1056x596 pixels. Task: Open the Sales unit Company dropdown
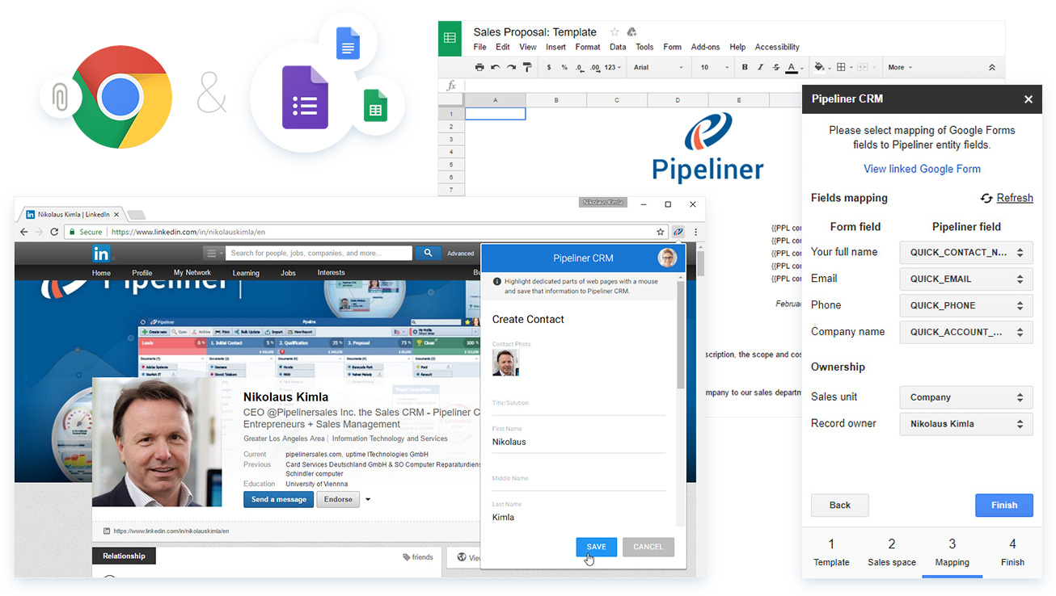[x=965, y=397]
